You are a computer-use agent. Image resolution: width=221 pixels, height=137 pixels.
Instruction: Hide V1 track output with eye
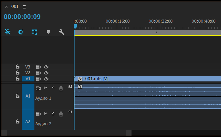coord(46,79)
